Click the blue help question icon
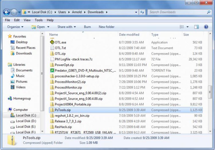This screenshot has height=150, width=215. pos(206,27)
